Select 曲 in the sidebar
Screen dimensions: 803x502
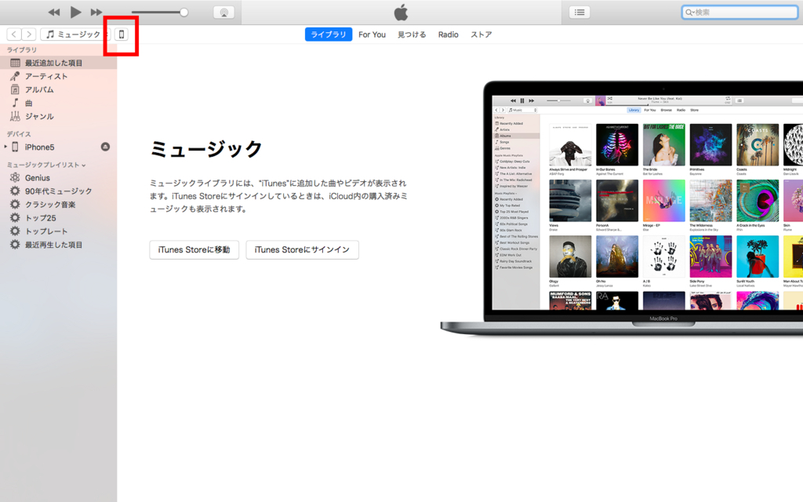(x=58, y=103)
